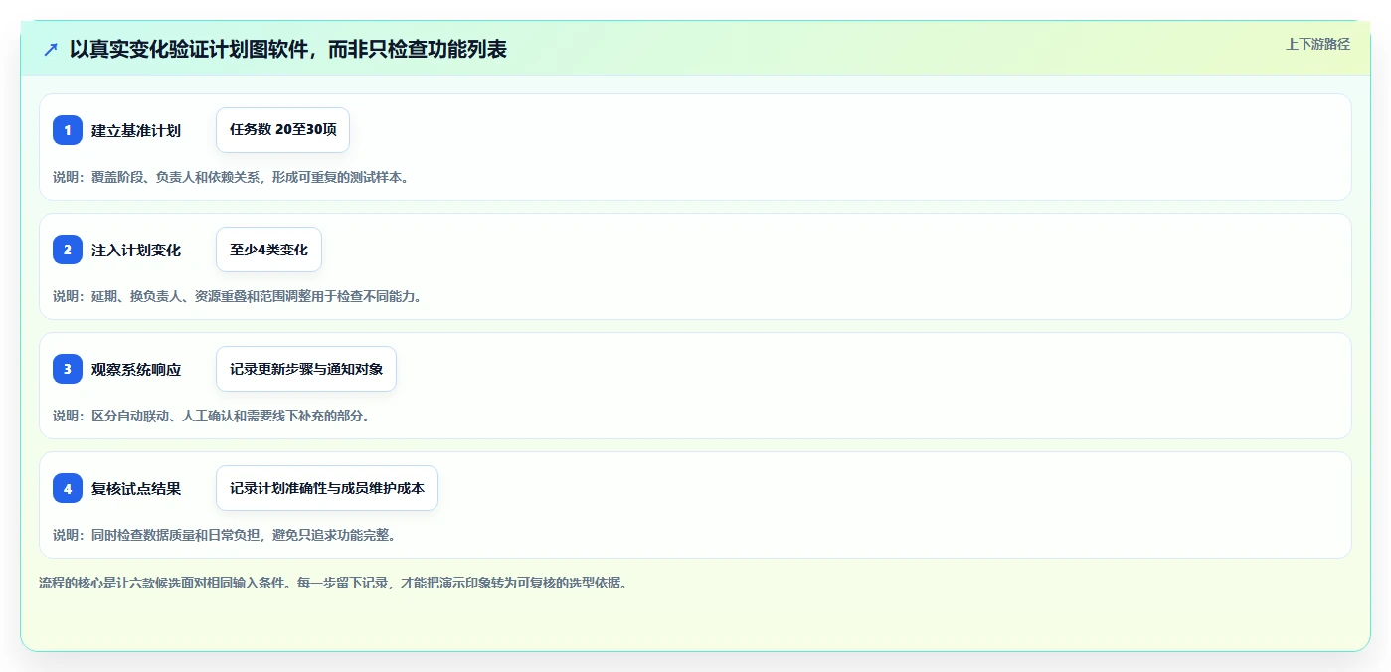Click the note 同时检查数据质量和日常负担
1391x672 pixels.
point(225,536)
